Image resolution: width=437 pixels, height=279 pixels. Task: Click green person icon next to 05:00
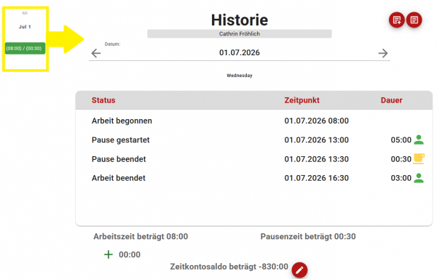pos(419,139)
